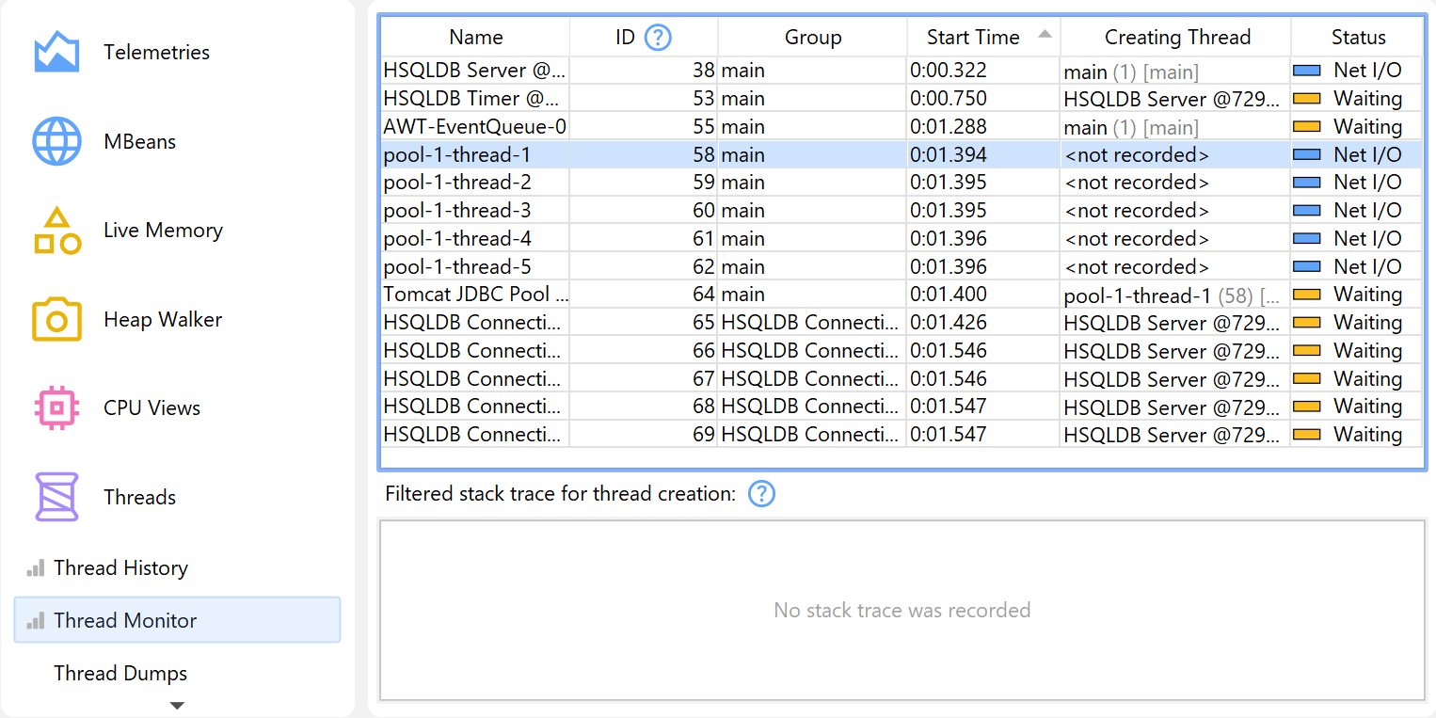Image resolution: width=1436 pixels, height=718 pixels.
Task: Open help for filtered stack trace
Action: coord(761,493)
